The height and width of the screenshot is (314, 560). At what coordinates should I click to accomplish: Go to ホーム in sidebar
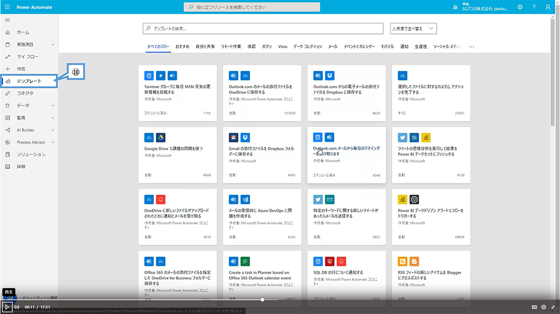[x=23, y=32]
